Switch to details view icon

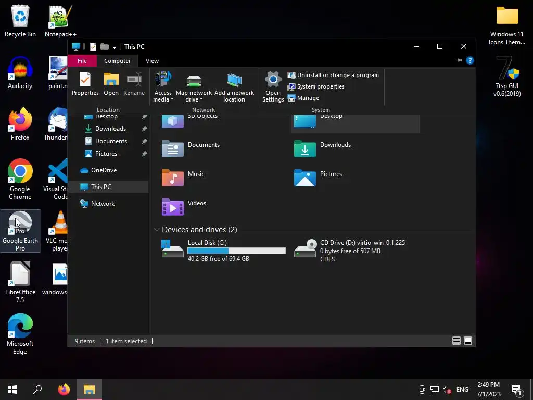click(x=456, y=341)
